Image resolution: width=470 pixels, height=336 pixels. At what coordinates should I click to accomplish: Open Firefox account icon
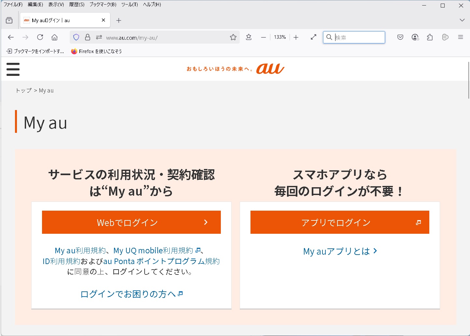tap(415, 37)
